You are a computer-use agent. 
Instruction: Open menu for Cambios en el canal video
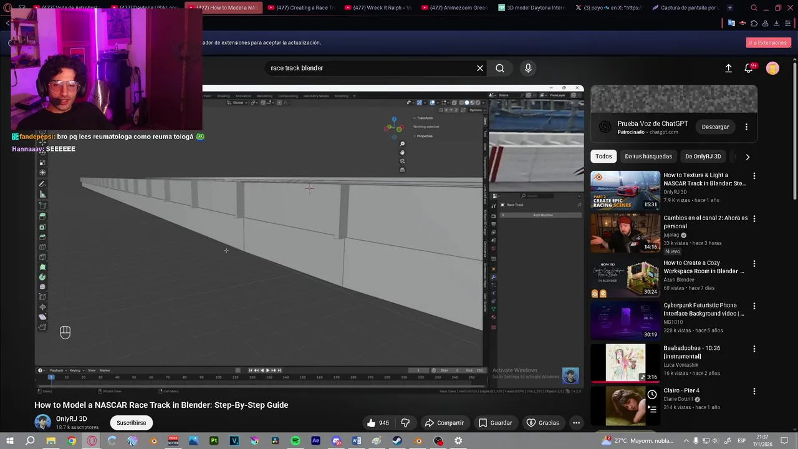coord(754,219)
